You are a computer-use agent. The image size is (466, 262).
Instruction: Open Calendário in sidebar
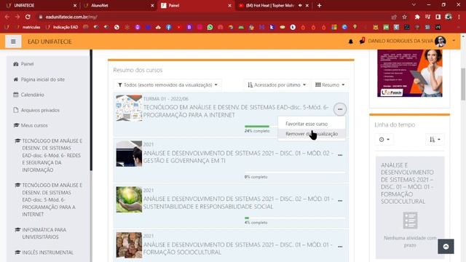pyautogui.click(x=32, y=95)
